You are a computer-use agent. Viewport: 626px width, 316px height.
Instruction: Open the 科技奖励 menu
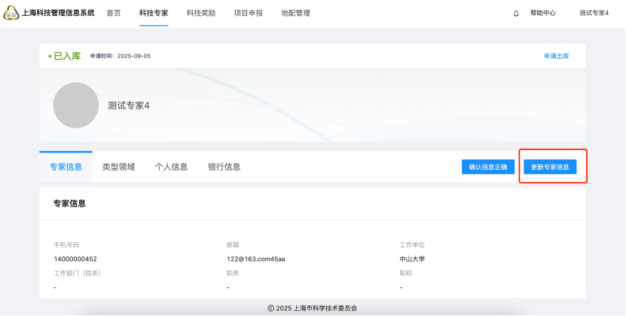[x=201, y=13]
